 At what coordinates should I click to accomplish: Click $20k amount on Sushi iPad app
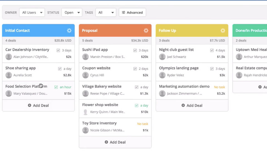point(144,57)
